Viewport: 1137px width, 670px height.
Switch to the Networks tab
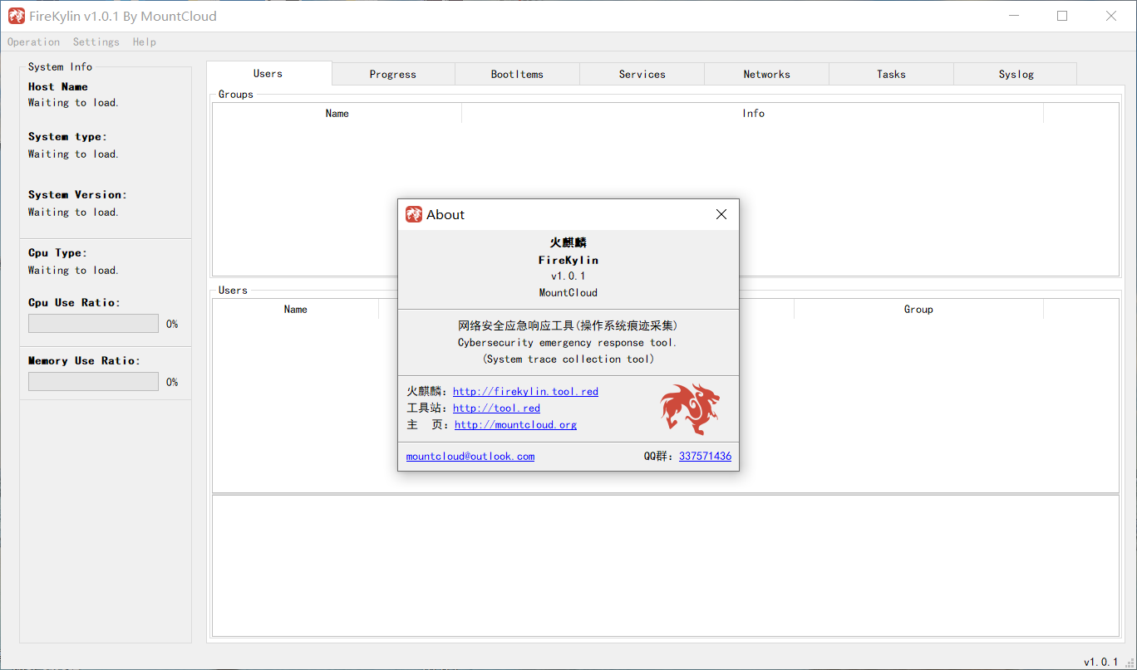coord(766,74)
